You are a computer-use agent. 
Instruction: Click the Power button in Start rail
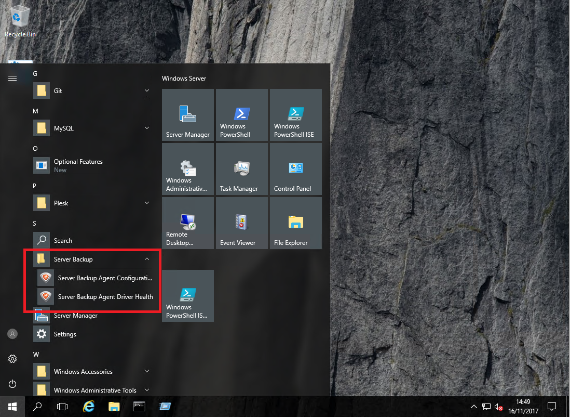pos(12,384)
